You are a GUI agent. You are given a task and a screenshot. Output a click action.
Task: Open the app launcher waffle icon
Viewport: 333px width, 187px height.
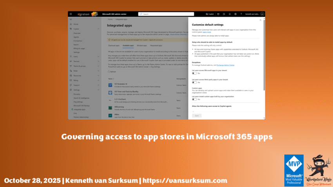tap(71, 14)
